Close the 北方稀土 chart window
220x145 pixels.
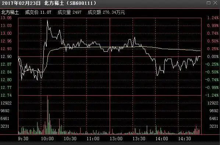click(x=215, y=3)
